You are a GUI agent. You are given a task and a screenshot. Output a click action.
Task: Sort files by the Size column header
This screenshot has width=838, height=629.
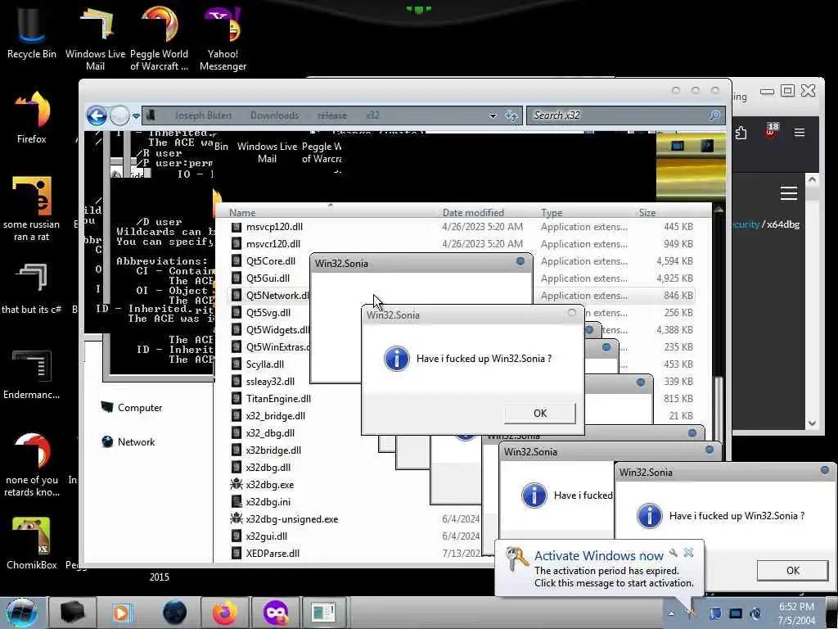coord(647,212)
